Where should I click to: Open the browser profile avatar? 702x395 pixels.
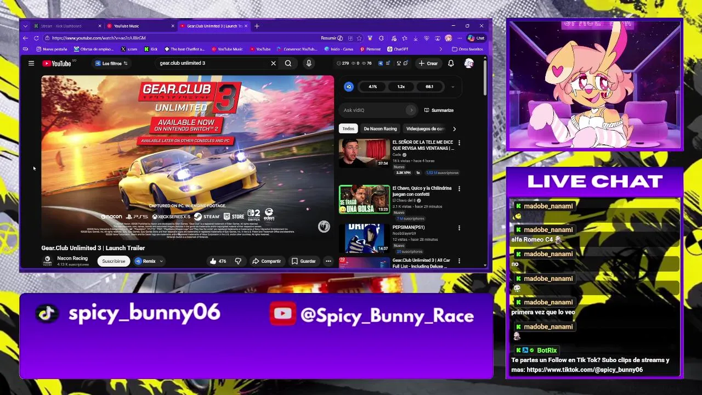click(449, 38)
